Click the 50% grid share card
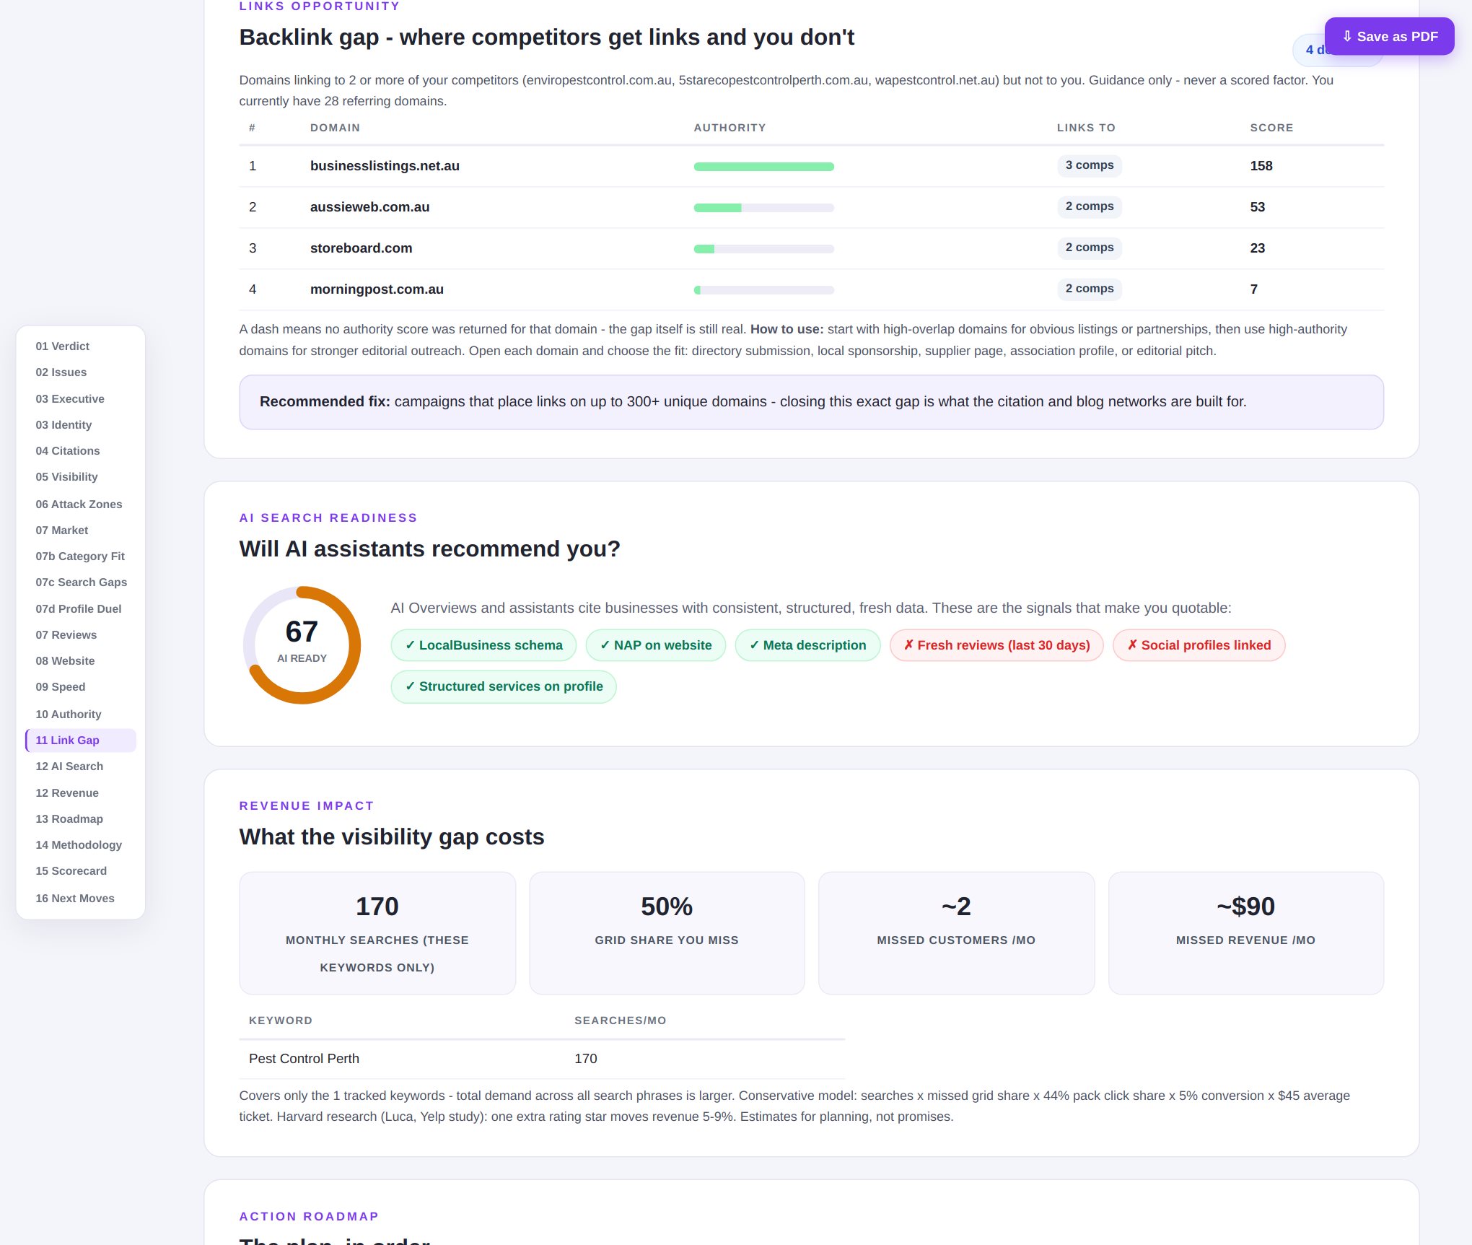Screen dimensions: 1472x1245 (x=667, y=933)
